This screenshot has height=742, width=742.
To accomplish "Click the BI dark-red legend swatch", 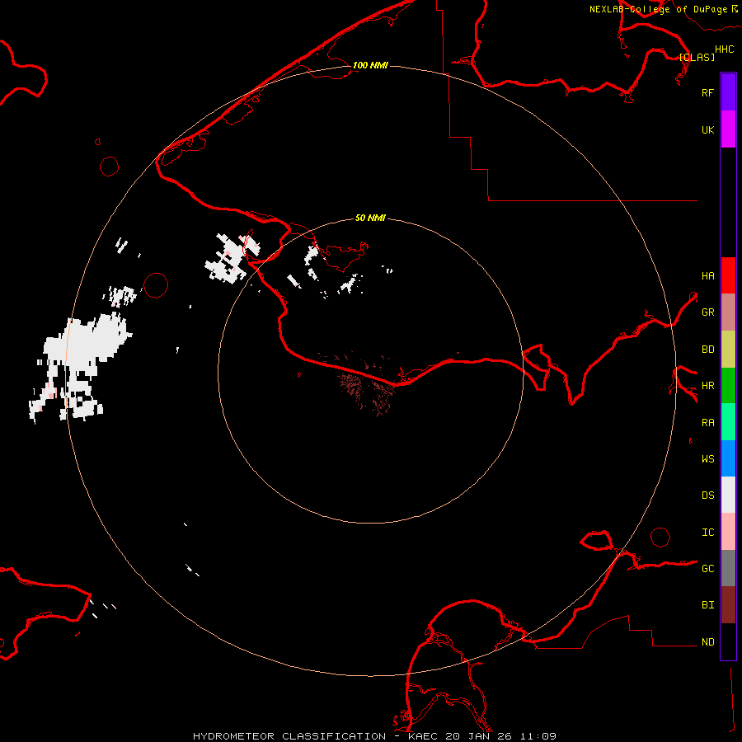I will pos(728,605).
